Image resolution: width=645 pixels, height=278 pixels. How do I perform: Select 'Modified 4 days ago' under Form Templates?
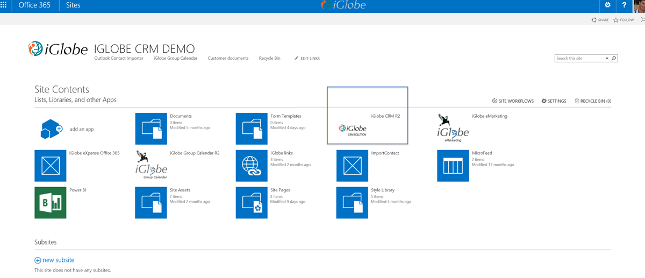pos(288,127)
